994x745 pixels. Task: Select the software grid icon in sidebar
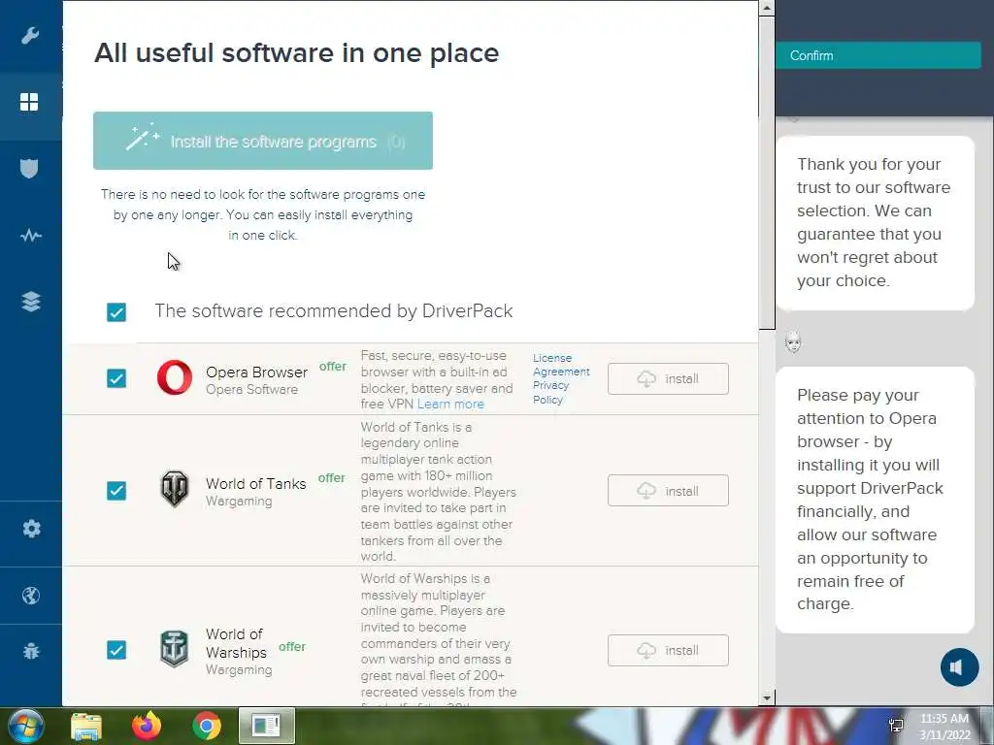click(29, 102)
